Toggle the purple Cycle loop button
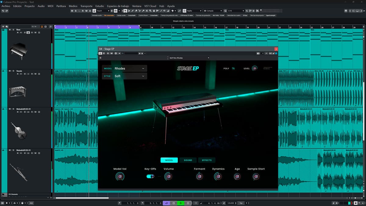 click(167, 203)
